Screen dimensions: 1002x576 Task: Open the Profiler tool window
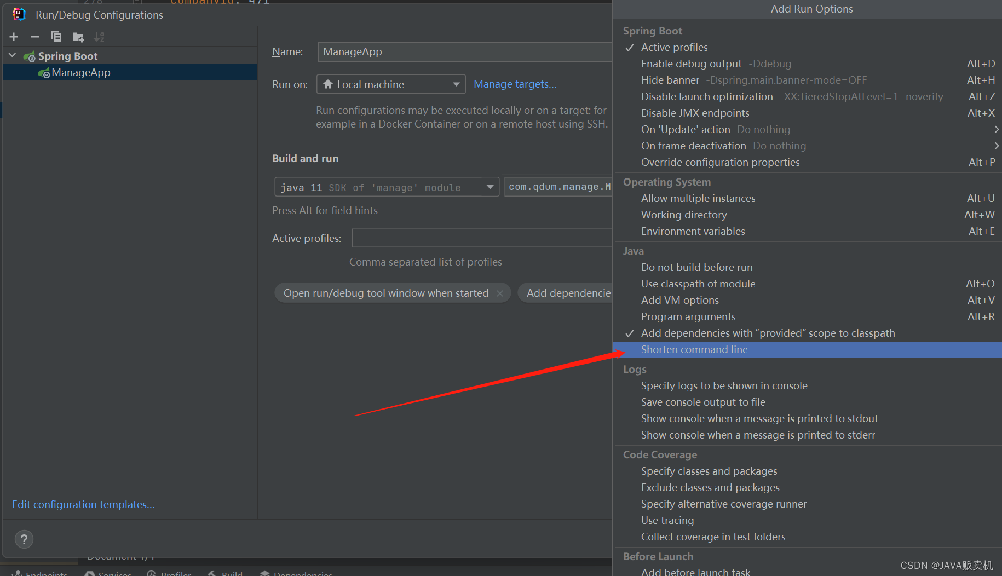[x=169, y=573]
